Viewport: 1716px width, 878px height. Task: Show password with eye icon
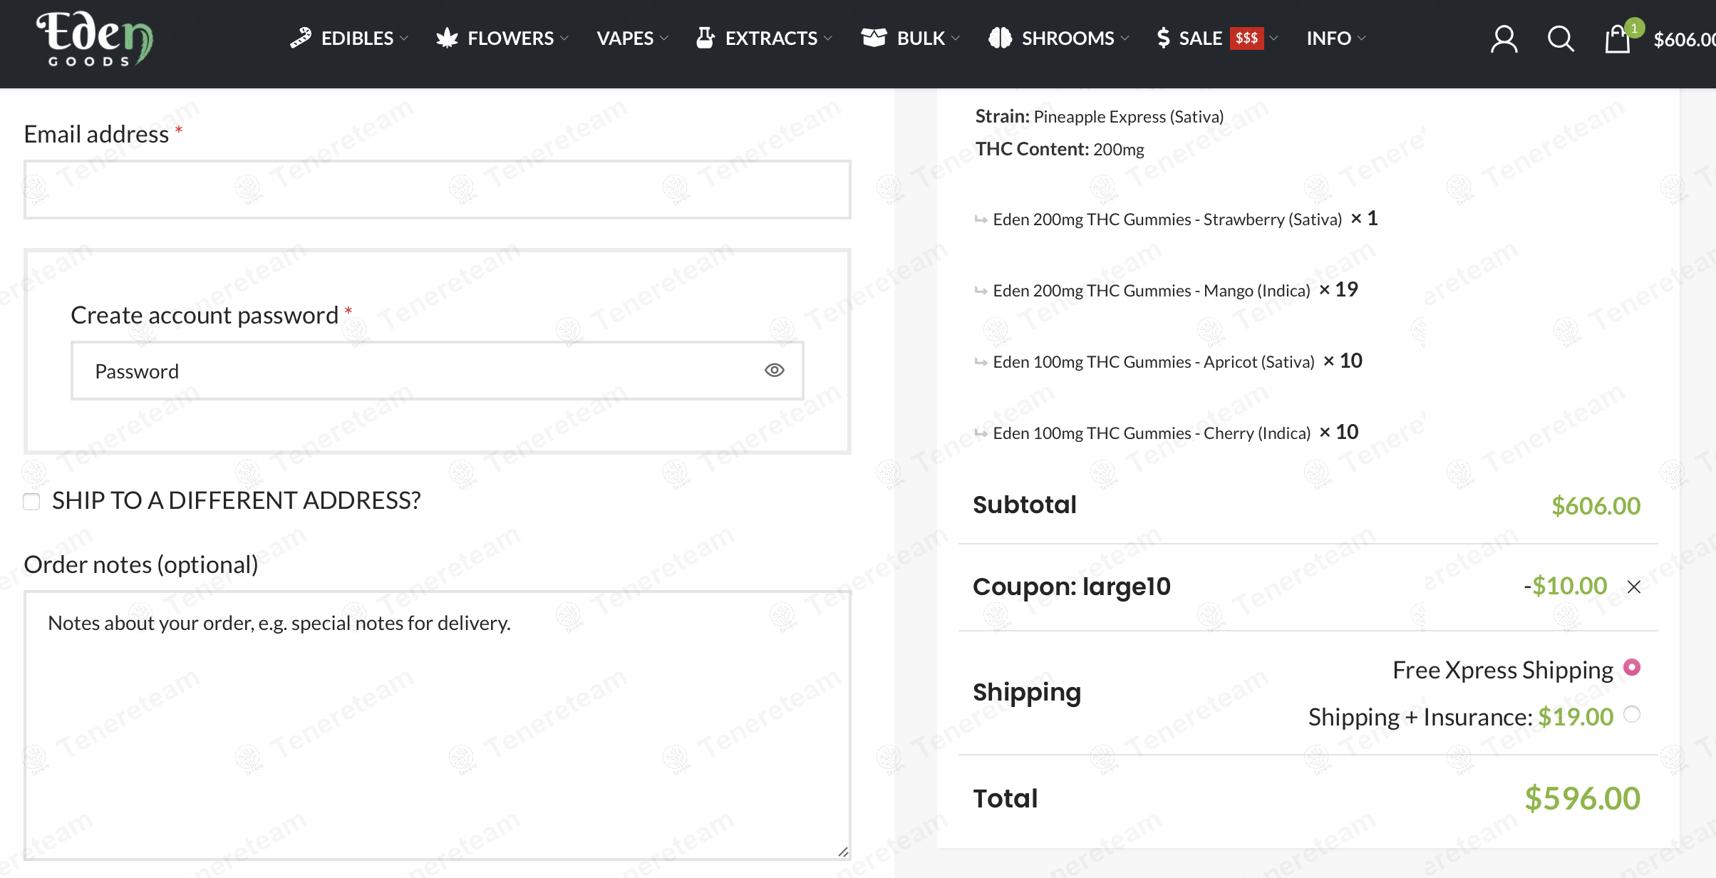[x=774, y=370]
